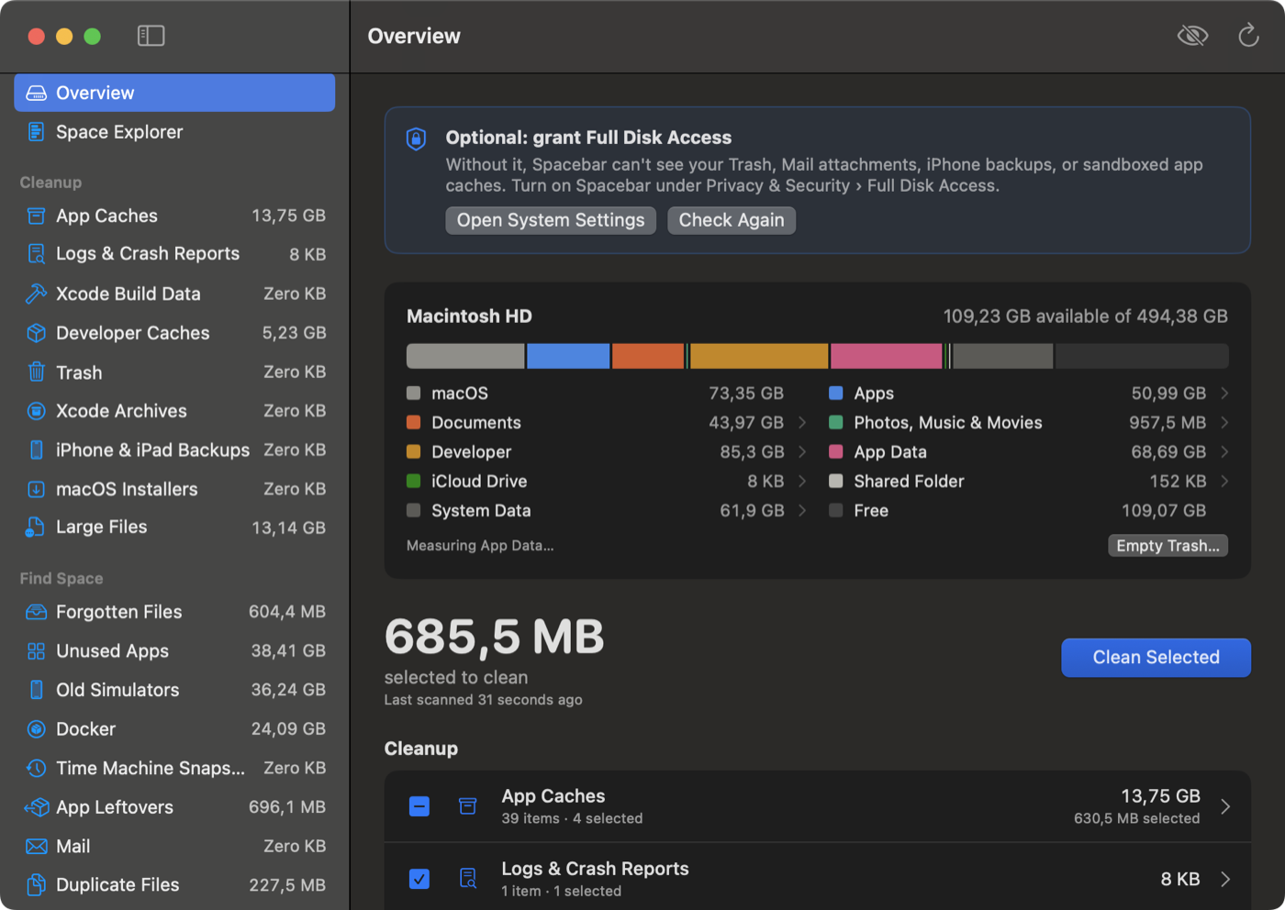Click the Xcode Archives icon
Screen dimensions: 1285x910
36,411
